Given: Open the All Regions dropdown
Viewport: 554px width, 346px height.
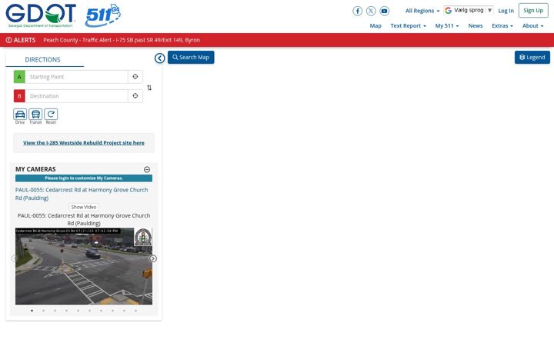Looking at the screenshot, I should click(x=422, y=11).
